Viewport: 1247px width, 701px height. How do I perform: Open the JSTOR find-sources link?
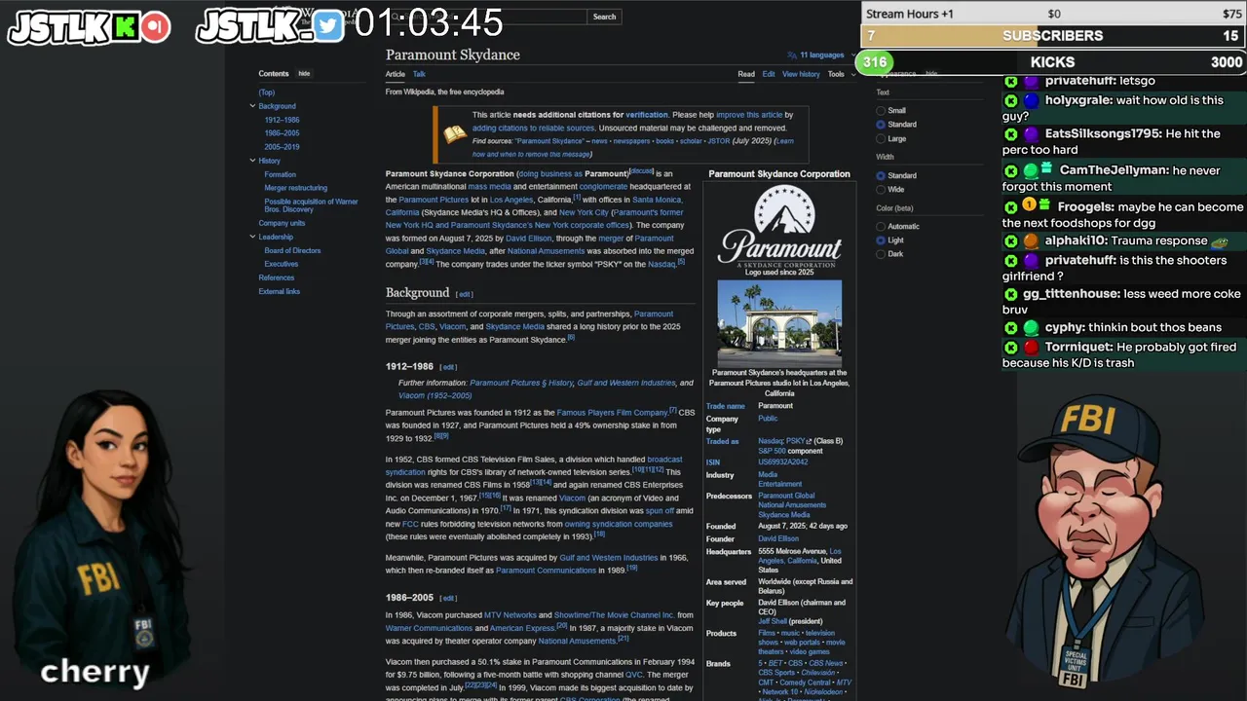pyautogui.click(x=718, y=141)
